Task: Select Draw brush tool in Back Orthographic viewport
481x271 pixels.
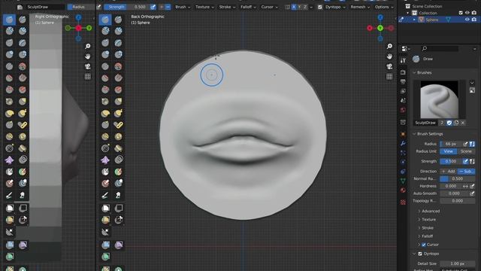Action: tap(105, 20)
